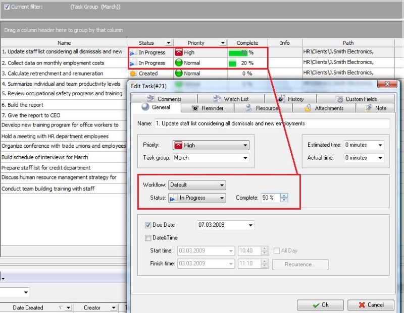Open the Comments tab in Edit Task dialog
Viewport: 404px width, 313px height.
164,99
